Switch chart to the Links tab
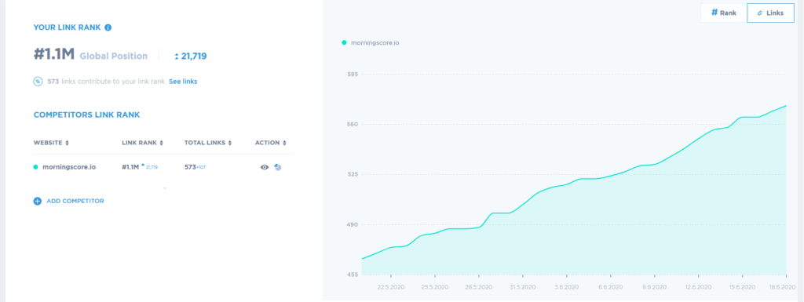804x302 pixels. [770, 13]
